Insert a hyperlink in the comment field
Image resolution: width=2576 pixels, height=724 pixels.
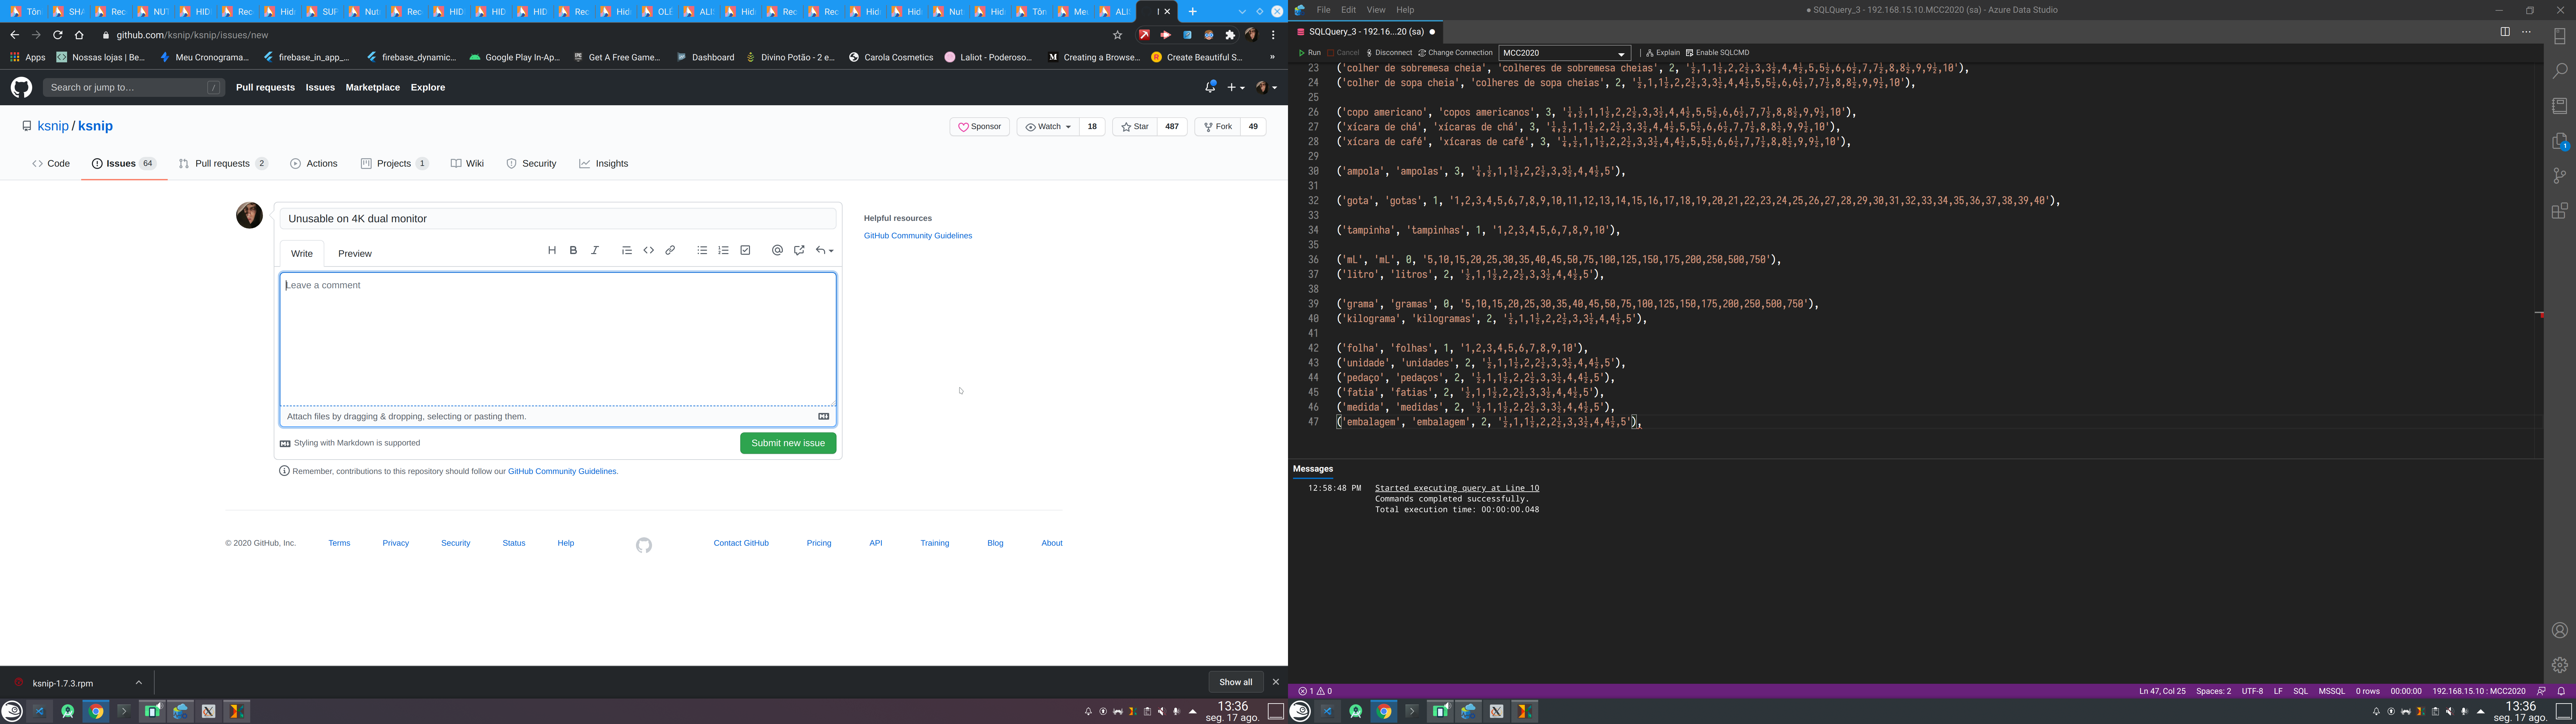(670, 250)
